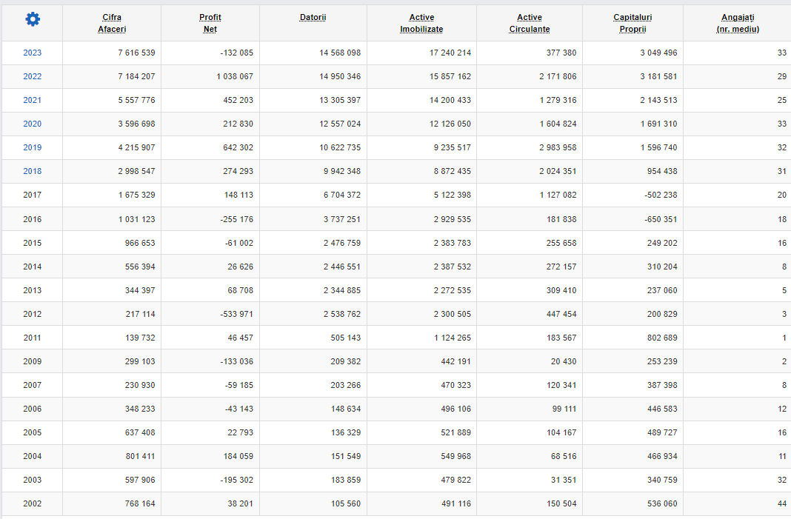This screenshot has height=519, width=791.
Task: Click fixed assets value 2 272 535
Action: pyautogui.click(x=452, y=290)
